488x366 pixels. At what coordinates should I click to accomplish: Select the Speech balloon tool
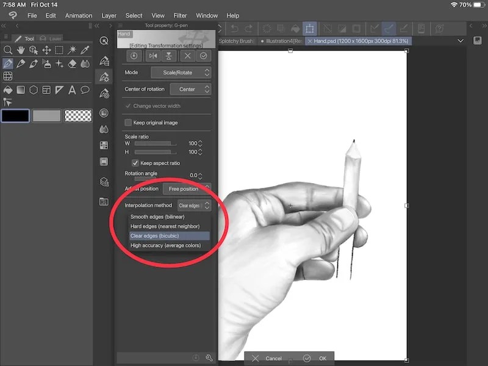coord(84,90)
